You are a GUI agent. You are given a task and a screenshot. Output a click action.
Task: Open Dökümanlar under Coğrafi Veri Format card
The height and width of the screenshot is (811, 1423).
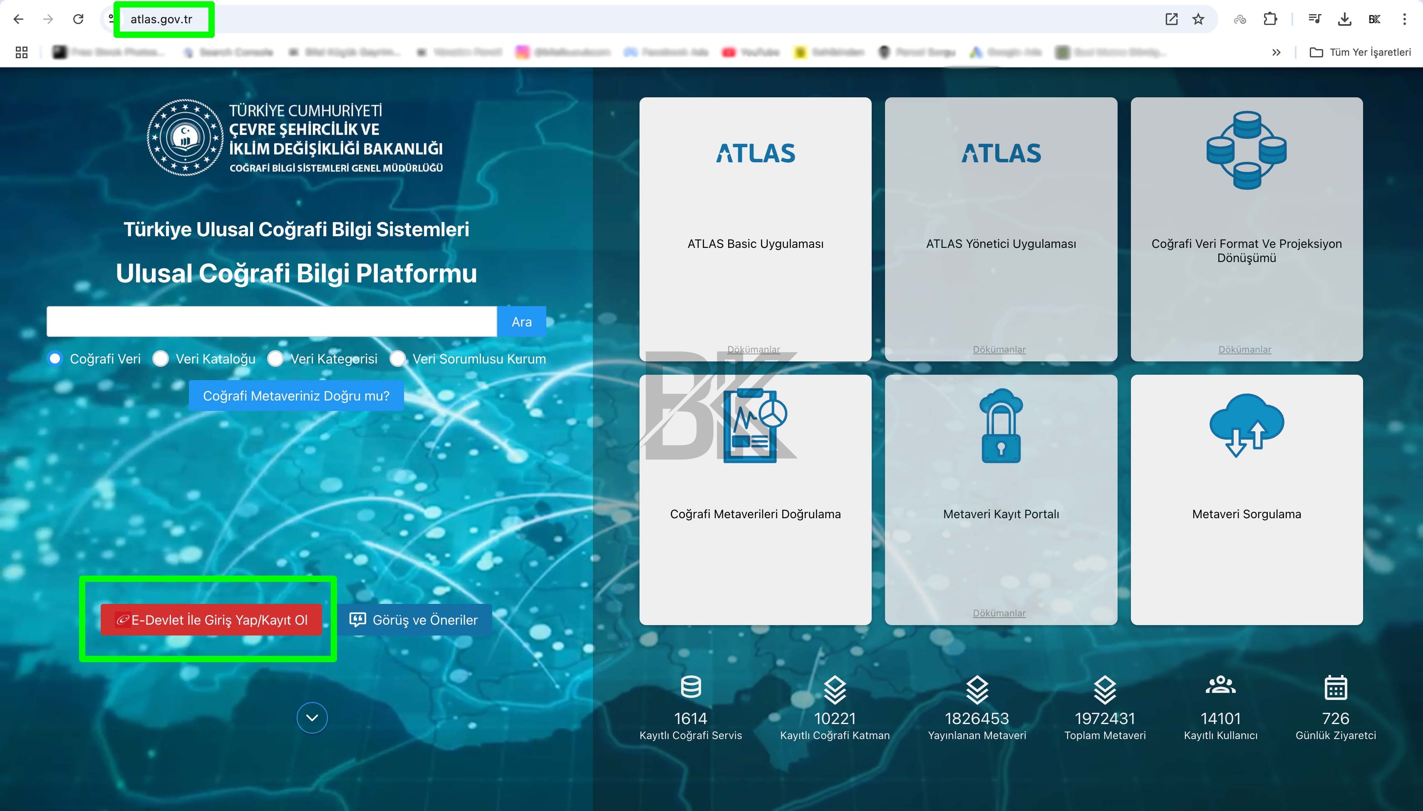pos(1245,349)
